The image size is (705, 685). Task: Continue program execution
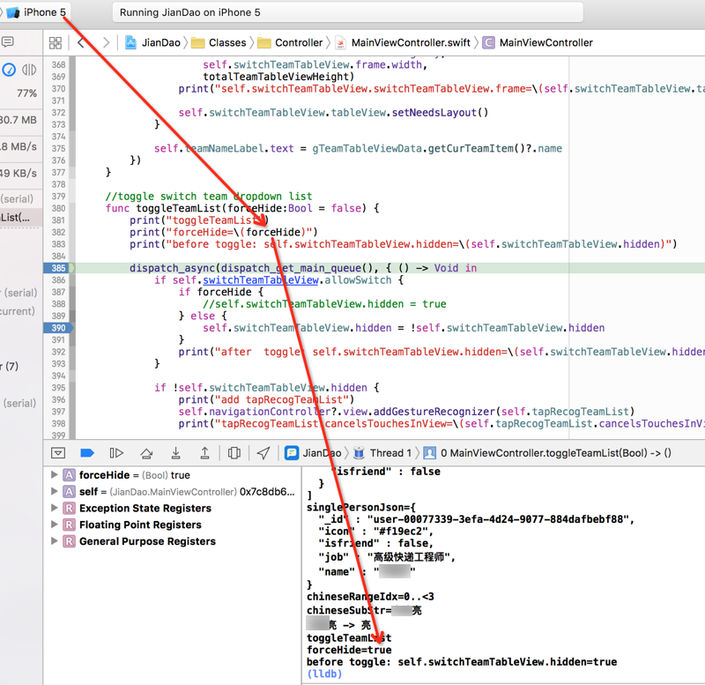point(116,453)
